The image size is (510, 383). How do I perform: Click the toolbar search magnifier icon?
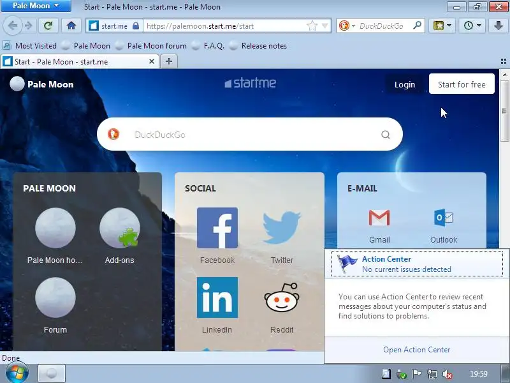[x=418, y=26]
